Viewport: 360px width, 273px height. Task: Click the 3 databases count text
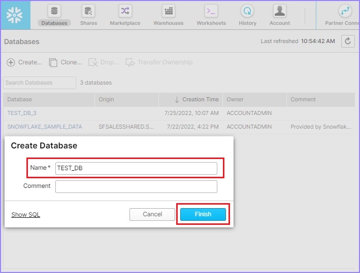(x=96, y=83)
